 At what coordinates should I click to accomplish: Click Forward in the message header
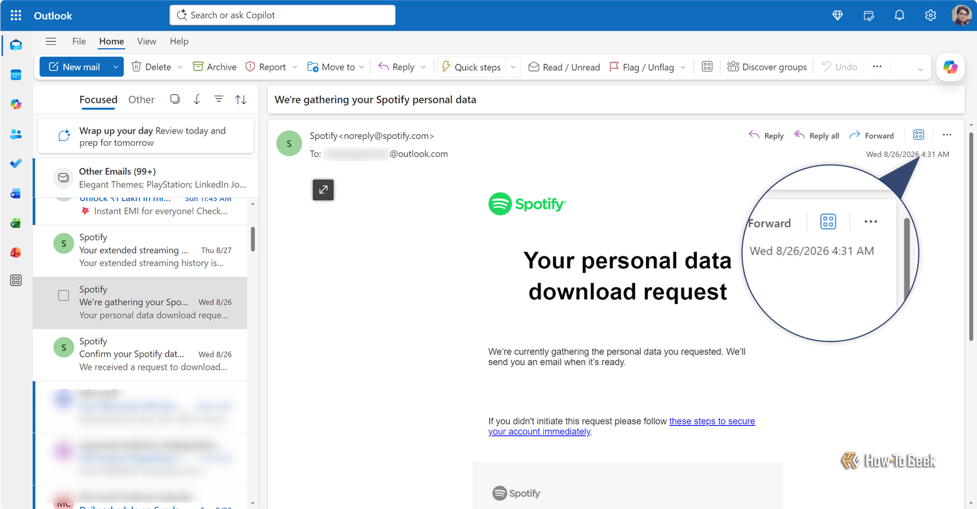[871, 135]
